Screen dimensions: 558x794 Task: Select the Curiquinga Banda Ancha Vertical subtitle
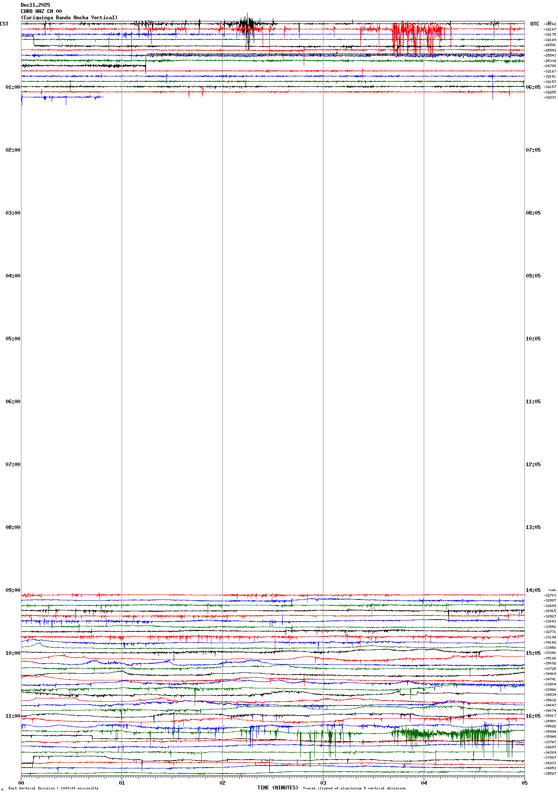[69, 18]
